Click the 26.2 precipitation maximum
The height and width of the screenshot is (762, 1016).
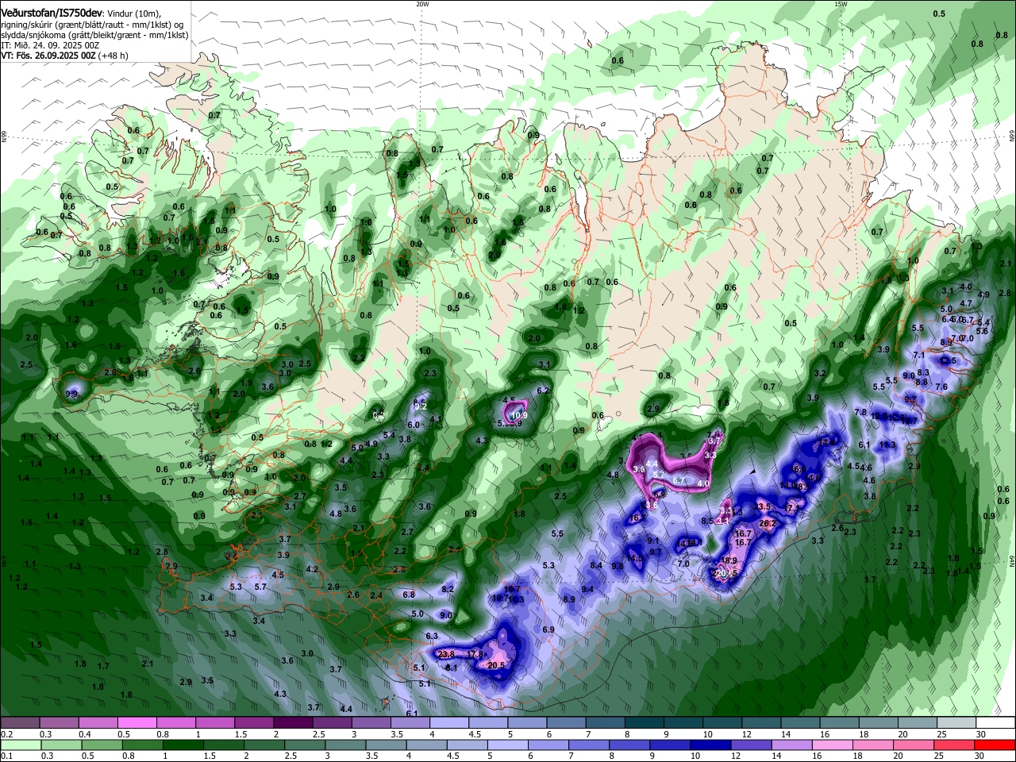point(768,523)
